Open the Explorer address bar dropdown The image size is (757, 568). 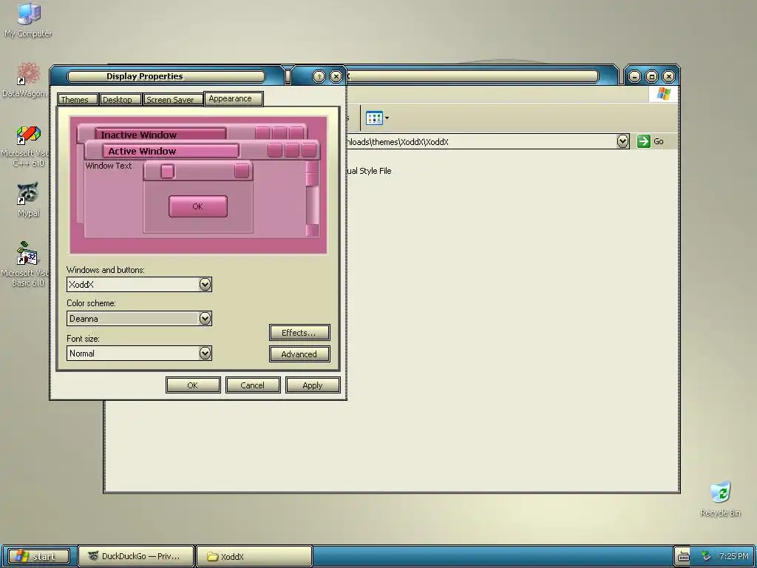pos(622,141)
